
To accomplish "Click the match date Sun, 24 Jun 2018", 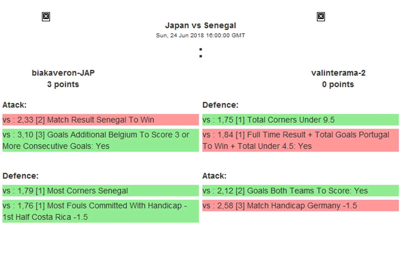I will (x=200, y=35).
